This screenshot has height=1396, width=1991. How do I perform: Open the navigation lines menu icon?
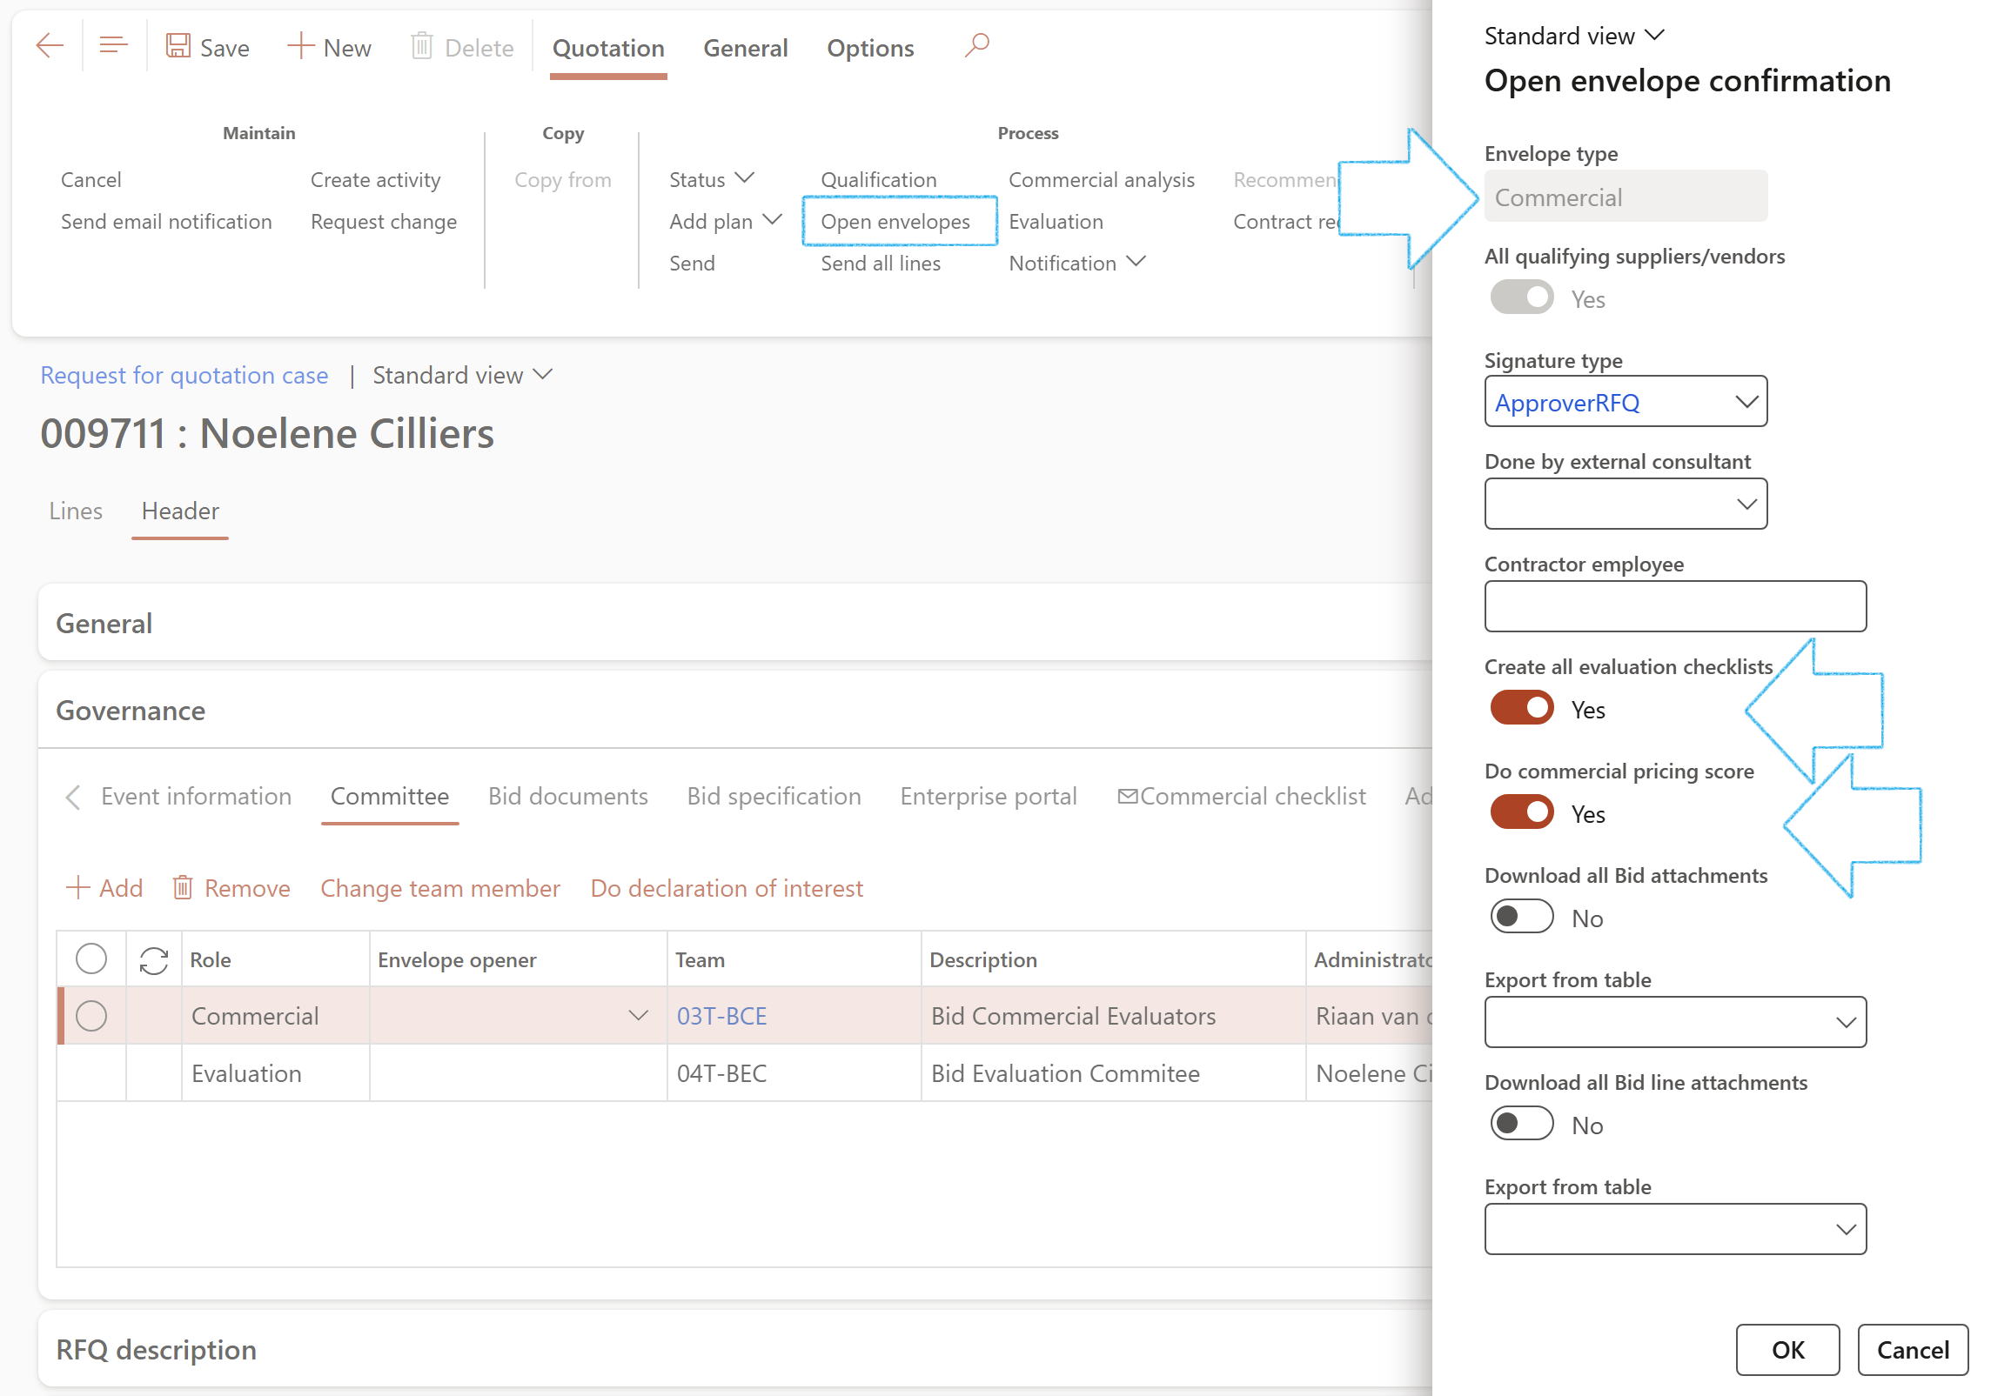[113, 46]
